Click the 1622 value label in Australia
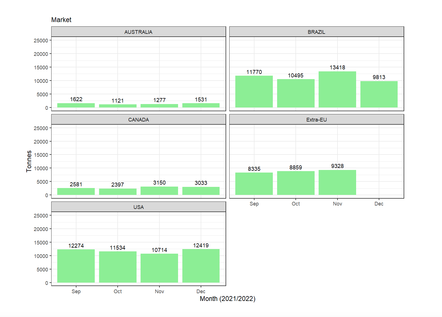Screen dimensions: 442x317 pos(76,99)
